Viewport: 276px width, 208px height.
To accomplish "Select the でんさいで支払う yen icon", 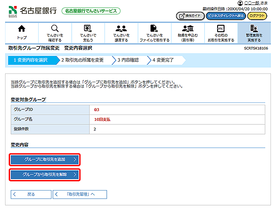I will [x=87, y=29].
